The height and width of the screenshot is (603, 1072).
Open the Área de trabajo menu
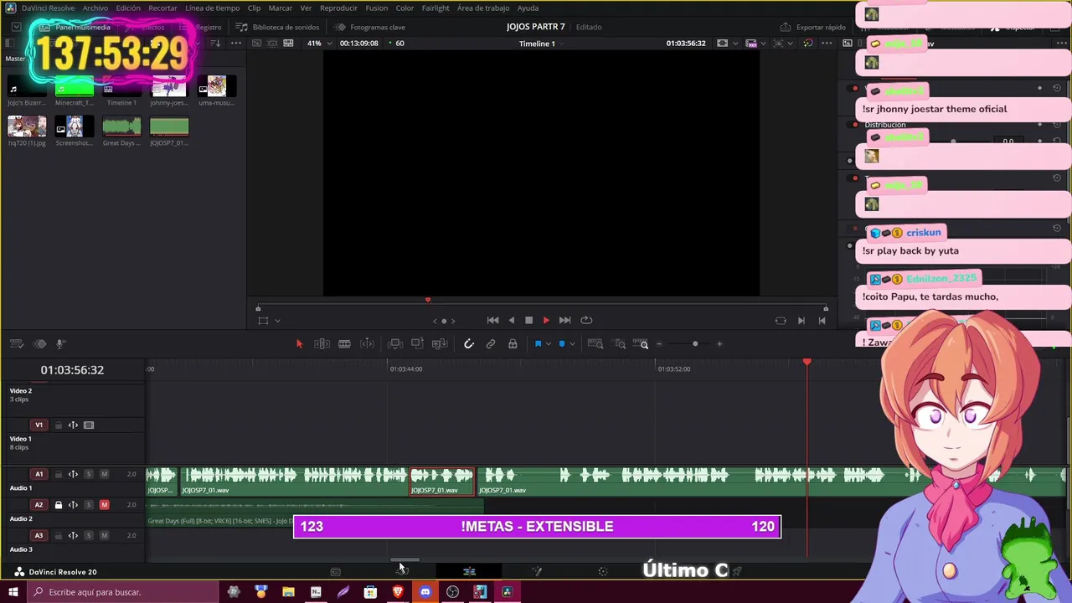[483, 8]
